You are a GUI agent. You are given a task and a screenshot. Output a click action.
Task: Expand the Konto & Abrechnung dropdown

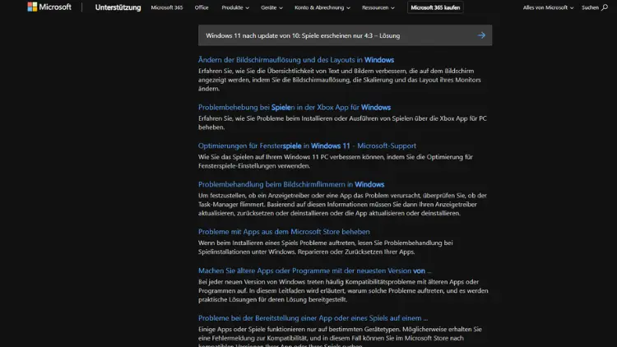[x=322, y=7]
